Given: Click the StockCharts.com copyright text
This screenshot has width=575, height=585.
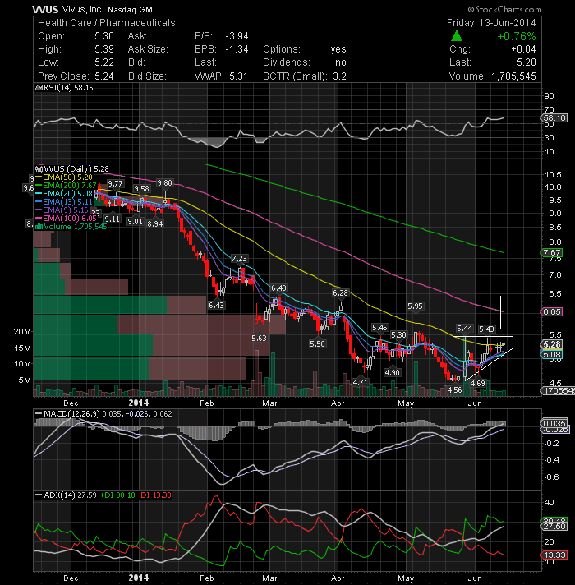Looking at the screenshot, I should click(x=505, y=9).
